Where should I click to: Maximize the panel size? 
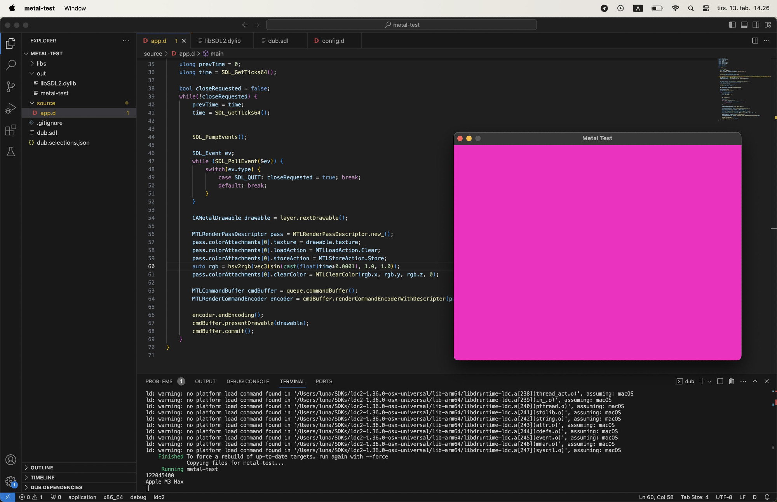pos(755,381)
